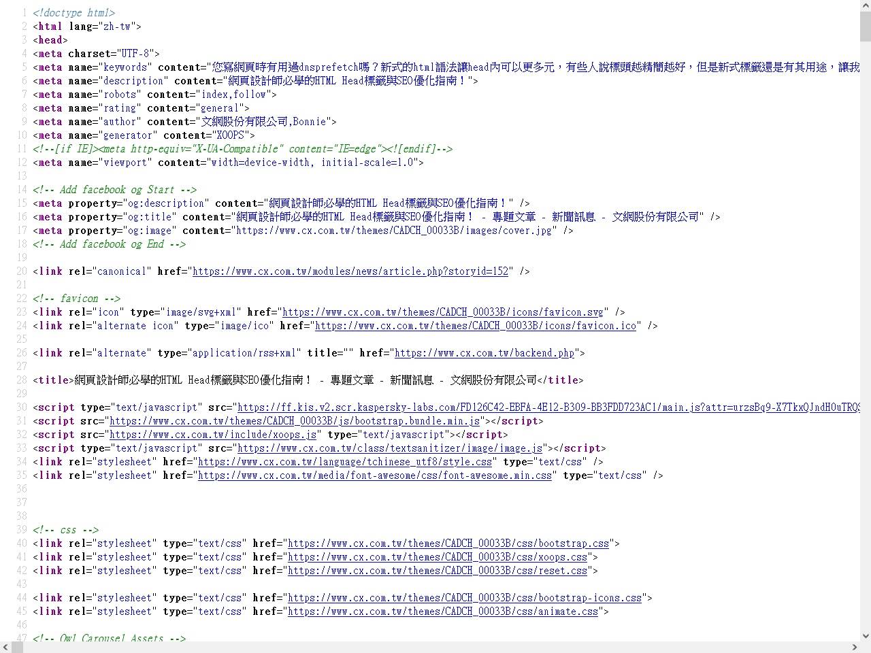The width and height of the screenshot is (871, 653).
Task: Open the bootstrap-icons.css stylesheet link
Action: 465,598
